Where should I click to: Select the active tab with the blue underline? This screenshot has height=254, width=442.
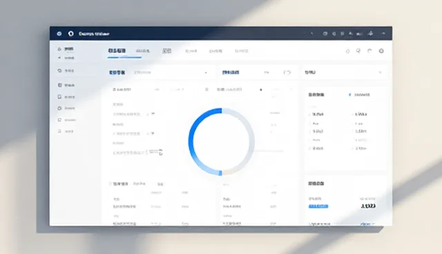pos(117,51)
